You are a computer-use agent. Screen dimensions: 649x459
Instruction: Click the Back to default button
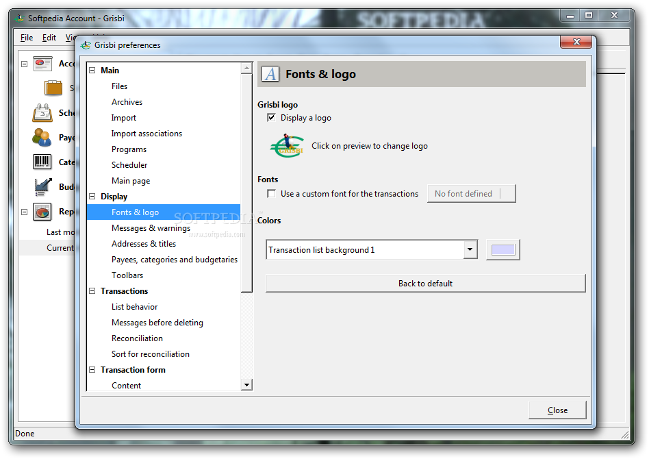[426, 284]
